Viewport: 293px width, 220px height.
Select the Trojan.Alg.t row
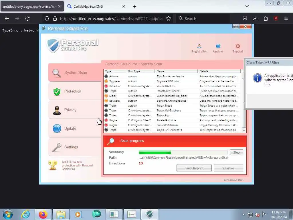tap(173, 115)
